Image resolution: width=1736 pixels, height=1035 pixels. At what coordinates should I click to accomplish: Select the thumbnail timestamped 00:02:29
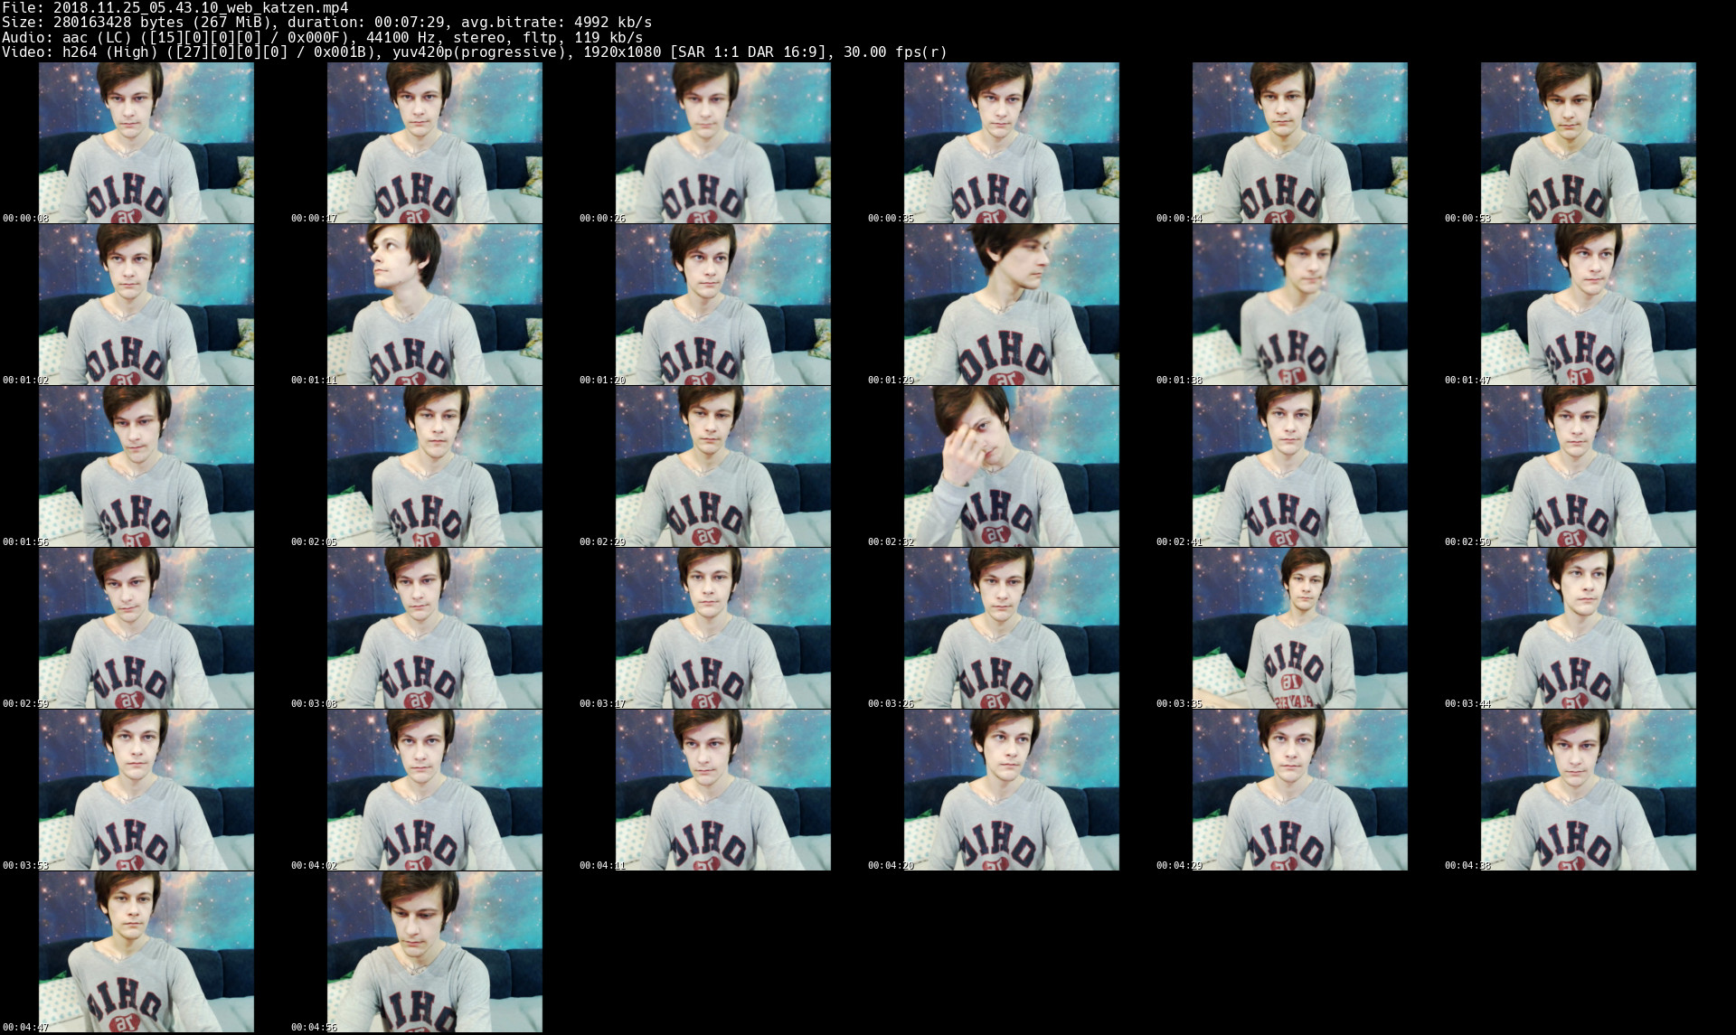pyautogui.click(x=722, y=466)
